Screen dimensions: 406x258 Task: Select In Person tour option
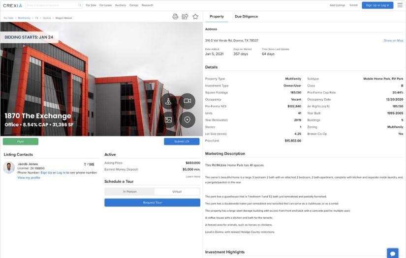tap(130, 192)
